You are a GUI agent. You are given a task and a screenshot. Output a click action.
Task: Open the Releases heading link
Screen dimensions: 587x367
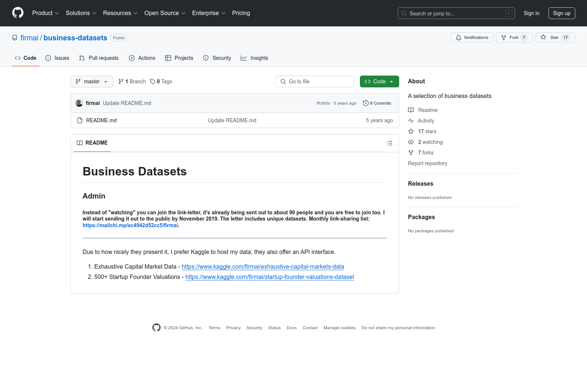tap(420, 183)
